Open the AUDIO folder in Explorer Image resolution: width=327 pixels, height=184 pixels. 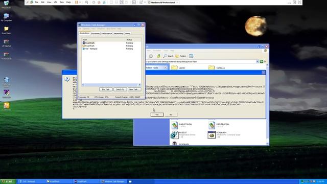(x=178, y=67)
